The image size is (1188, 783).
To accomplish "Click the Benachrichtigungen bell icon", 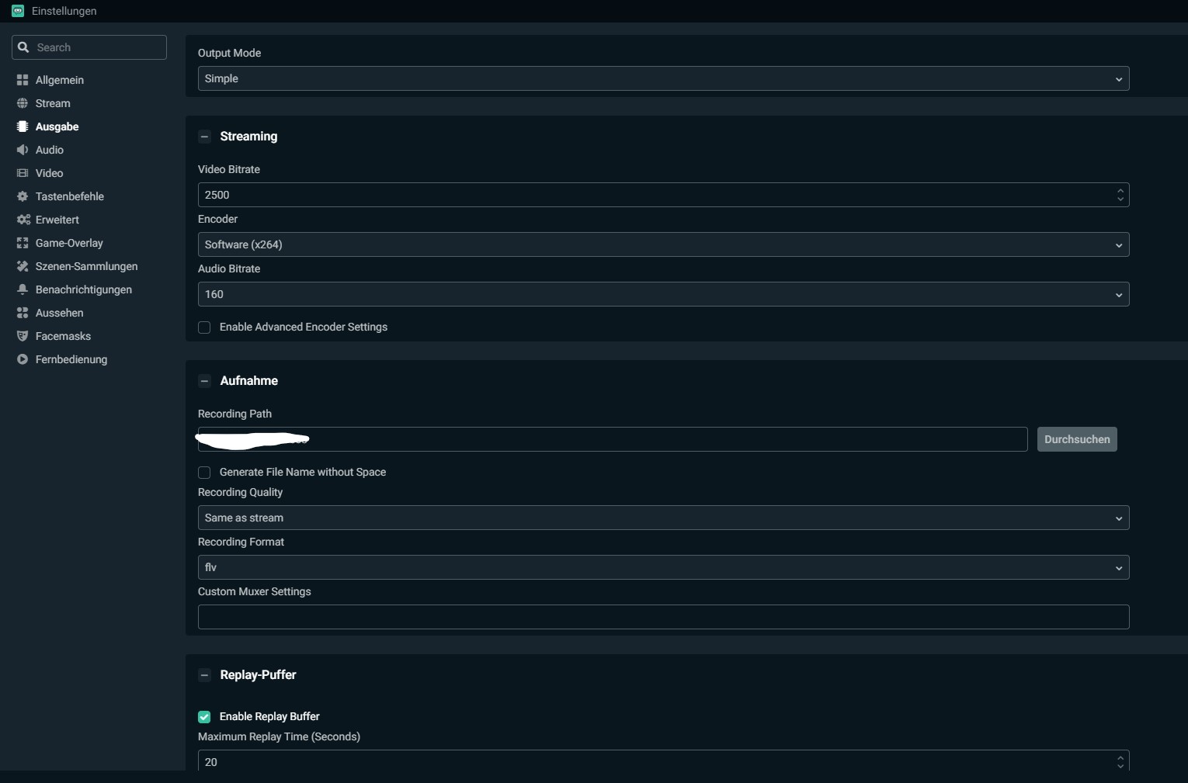I will (23, 289).
